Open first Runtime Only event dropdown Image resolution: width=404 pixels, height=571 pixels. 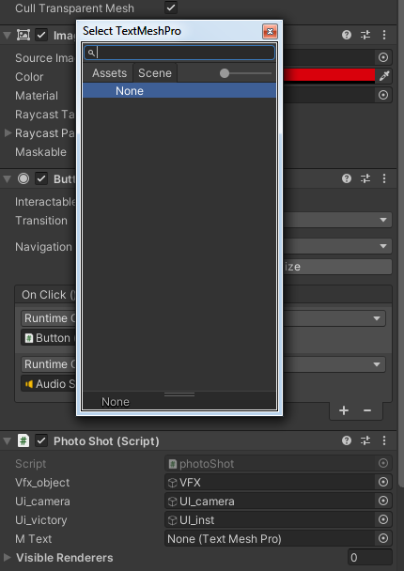coord(334,318)
